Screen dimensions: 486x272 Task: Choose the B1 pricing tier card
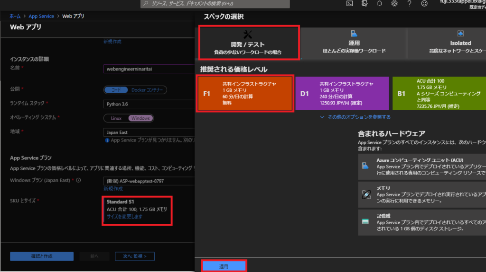(x=439, y=93)
